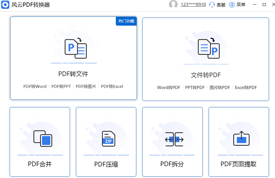Open the PDF合并 label

tap(40, 164)
